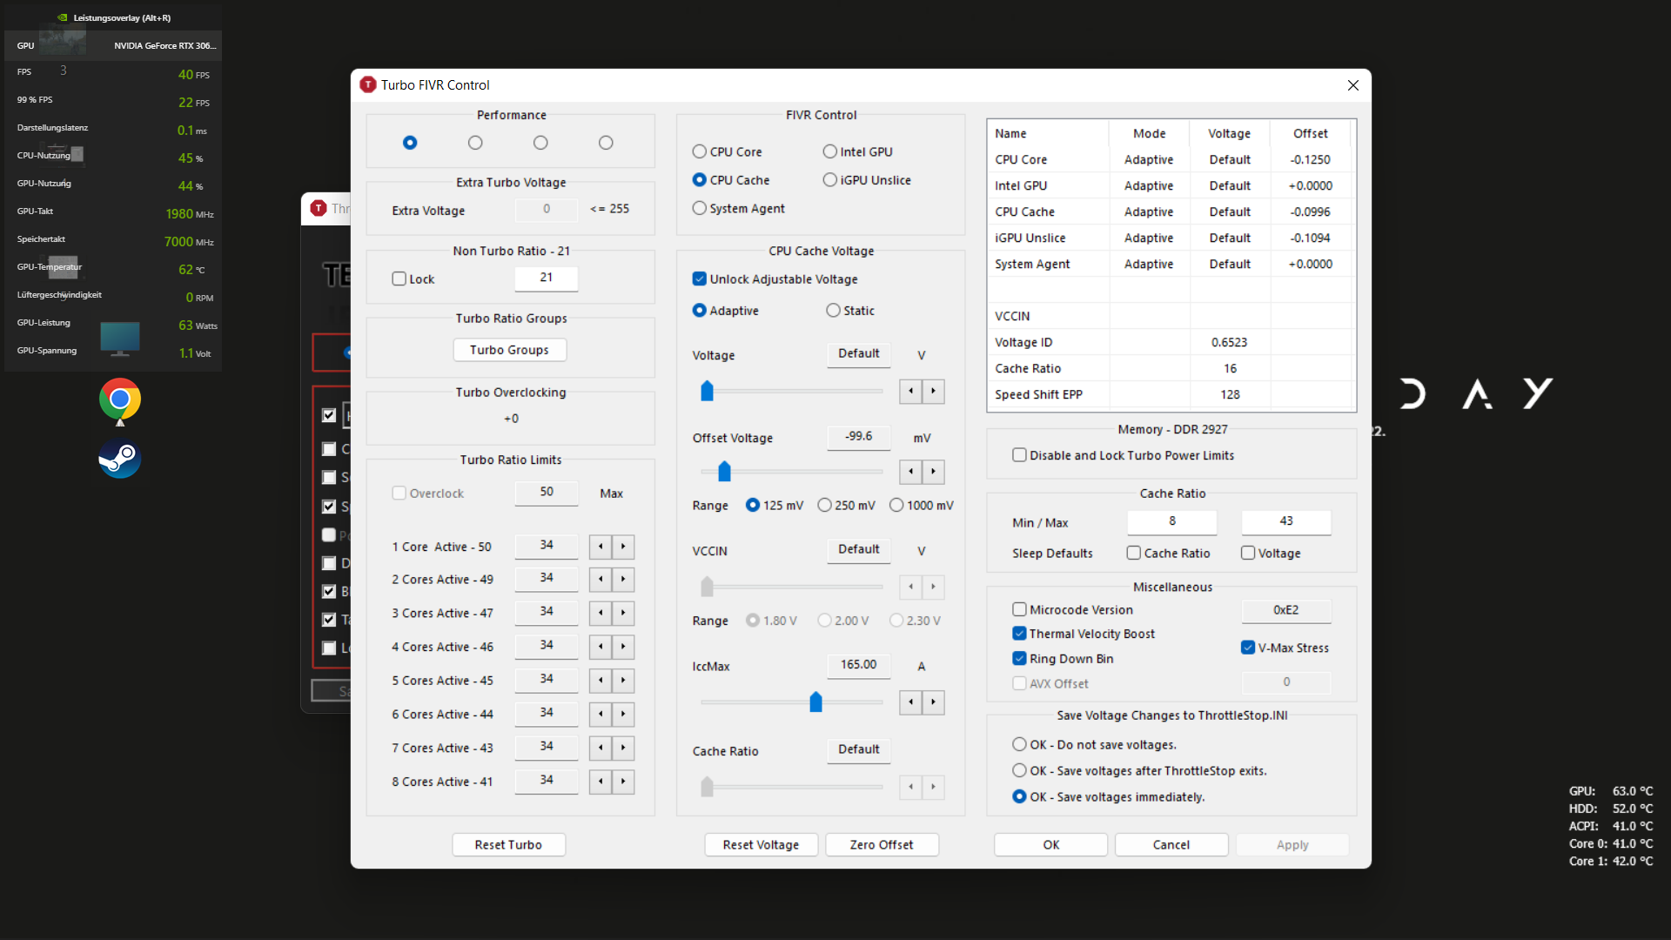Open Google Chrome desktop icon
The width and height of the screenshot is (1671, 940).
120,399
